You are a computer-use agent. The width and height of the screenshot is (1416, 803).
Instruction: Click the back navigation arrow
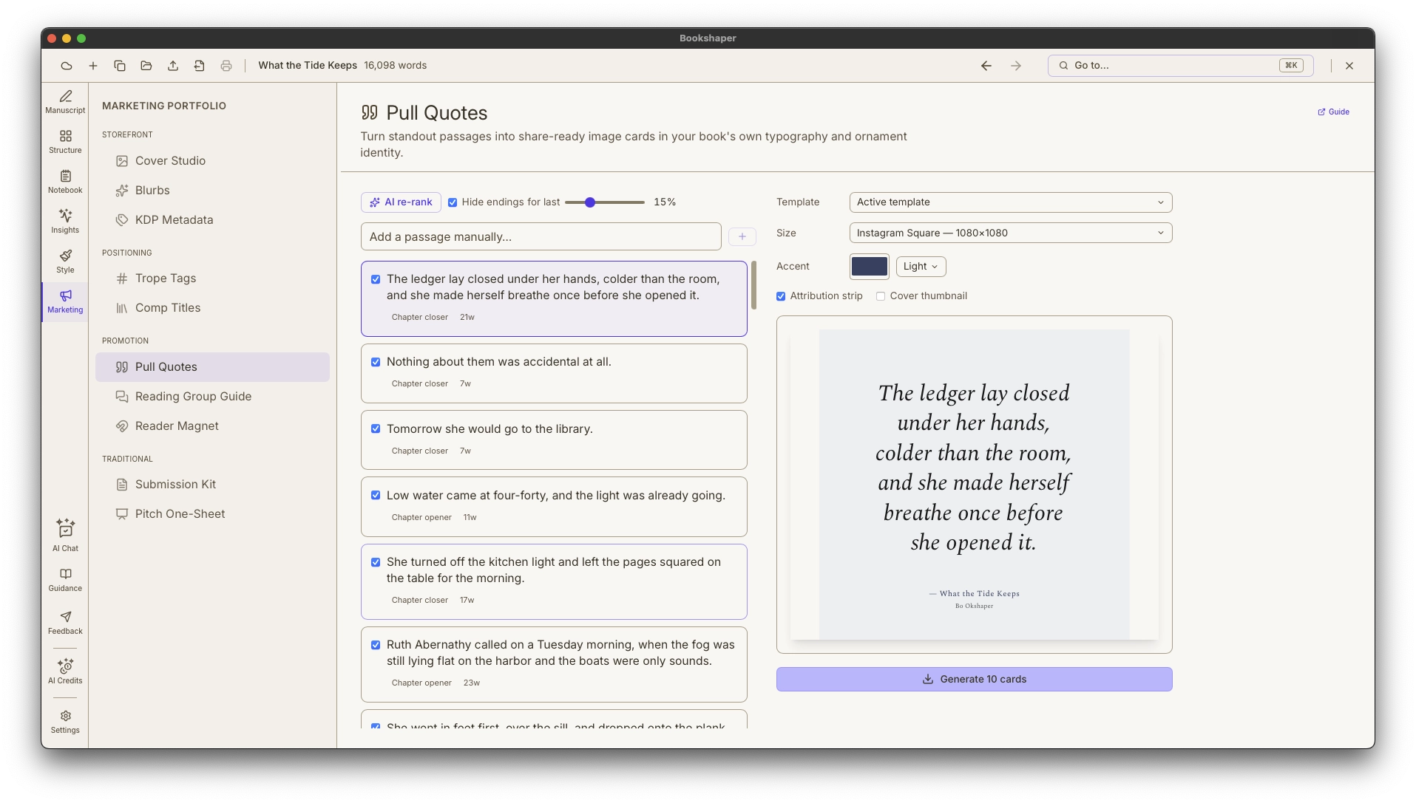(986, 66)
